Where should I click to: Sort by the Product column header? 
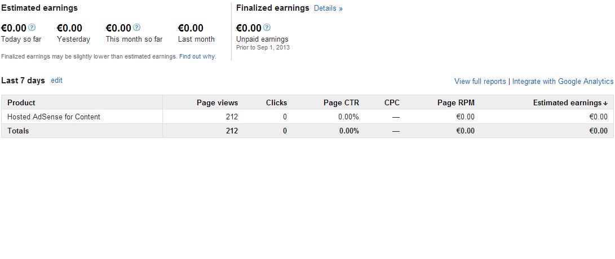click(x=21, y=102)
